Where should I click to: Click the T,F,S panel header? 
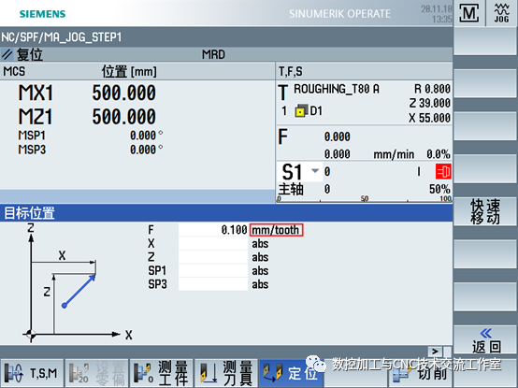point(291,71)
